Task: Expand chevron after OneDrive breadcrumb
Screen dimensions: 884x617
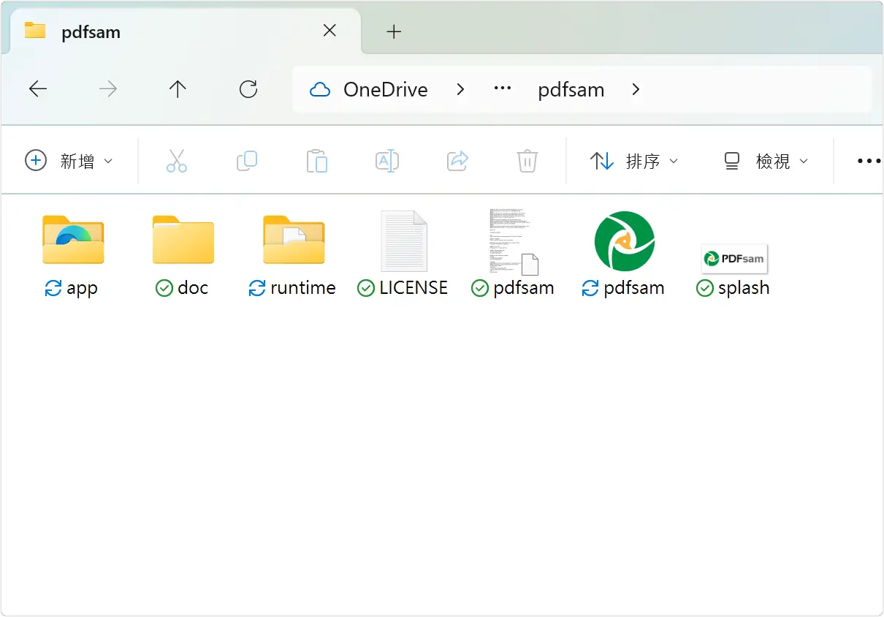Action: pos(460,89)
